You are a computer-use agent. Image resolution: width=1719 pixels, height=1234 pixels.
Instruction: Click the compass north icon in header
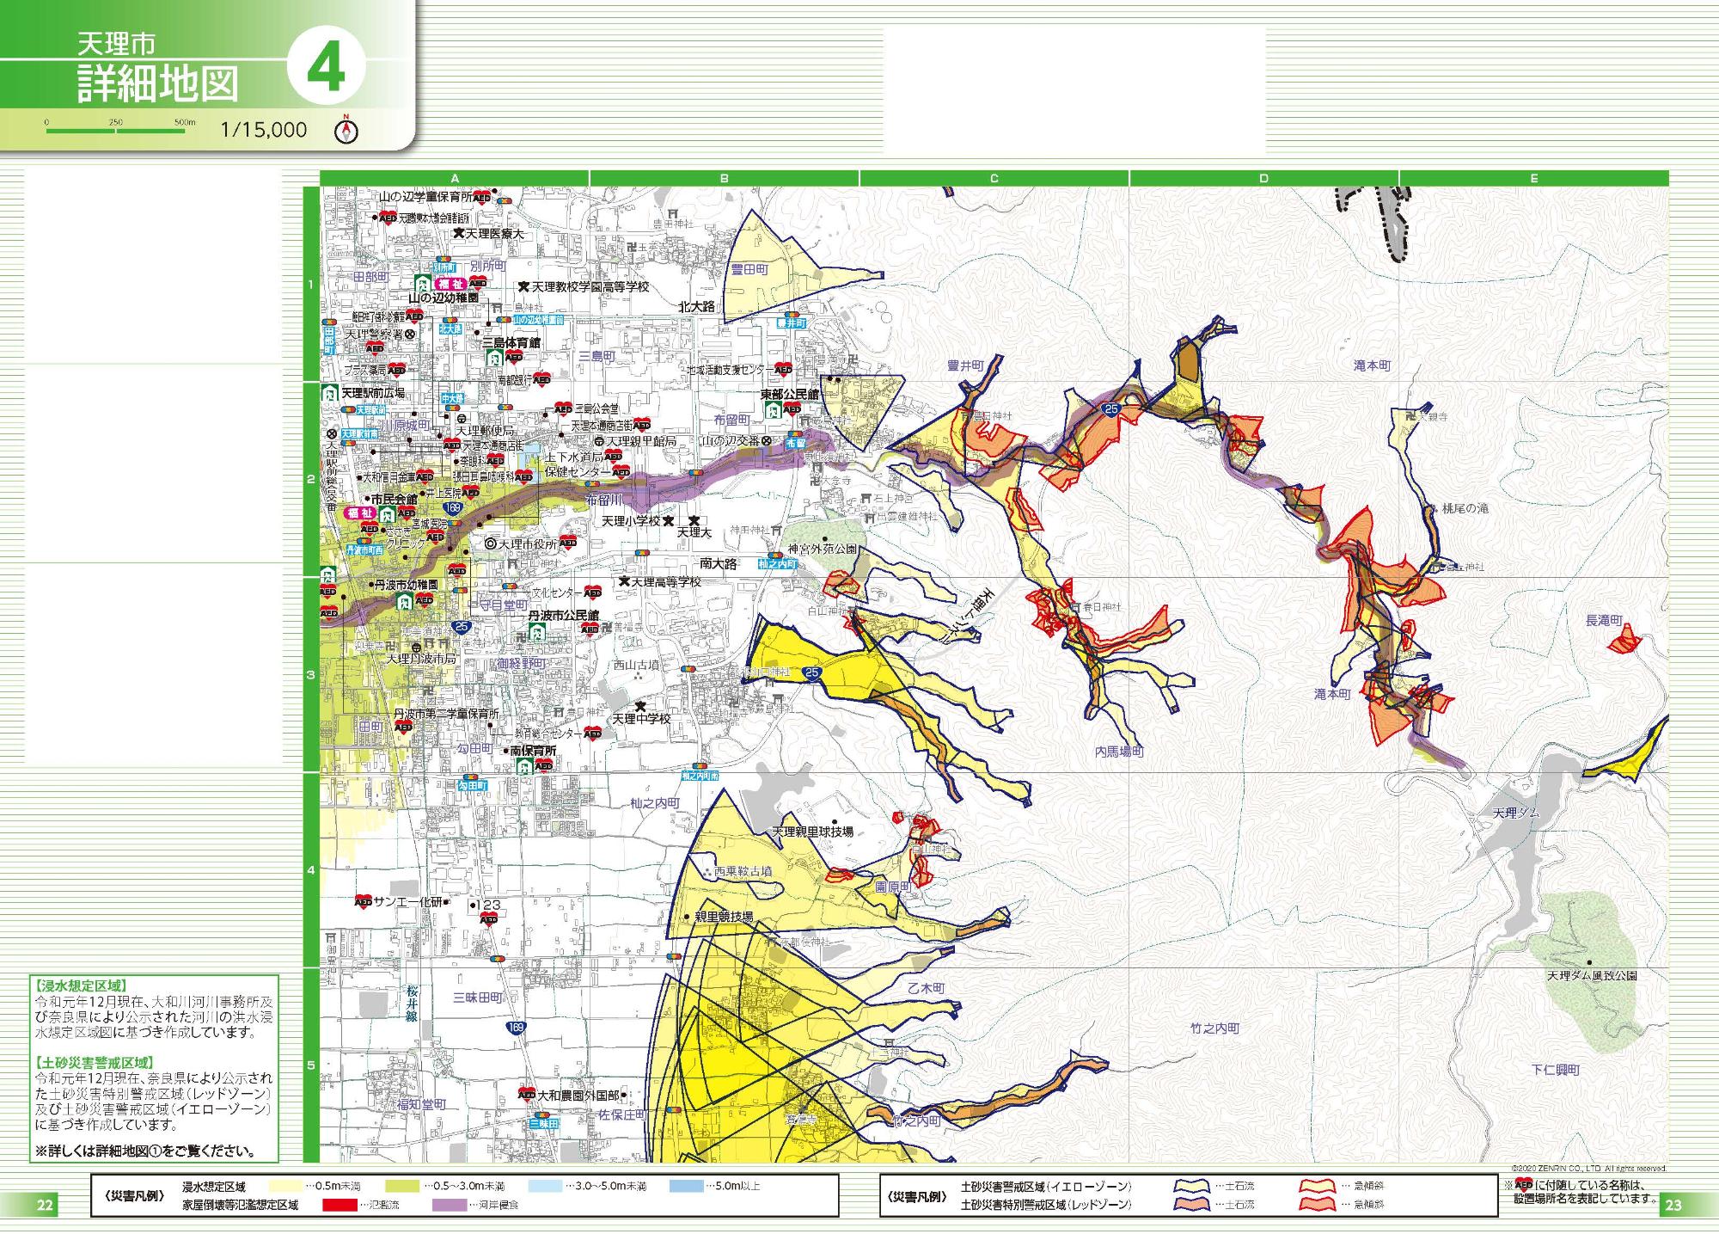coord(346,130)
